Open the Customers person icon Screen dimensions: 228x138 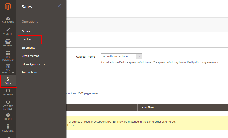(x=8, y=128)
